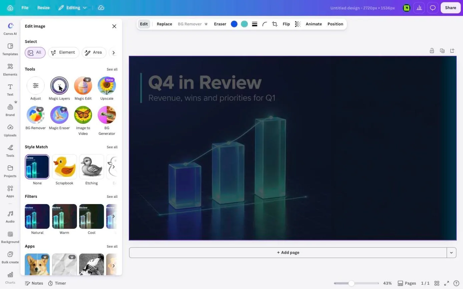Open the BG Generator tool
Viewport: 463px width, 289px height.
(x=107, y=115)
